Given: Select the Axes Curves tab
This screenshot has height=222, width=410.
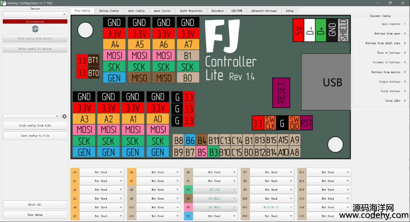Looking at the screenshot, I should 162,11.
